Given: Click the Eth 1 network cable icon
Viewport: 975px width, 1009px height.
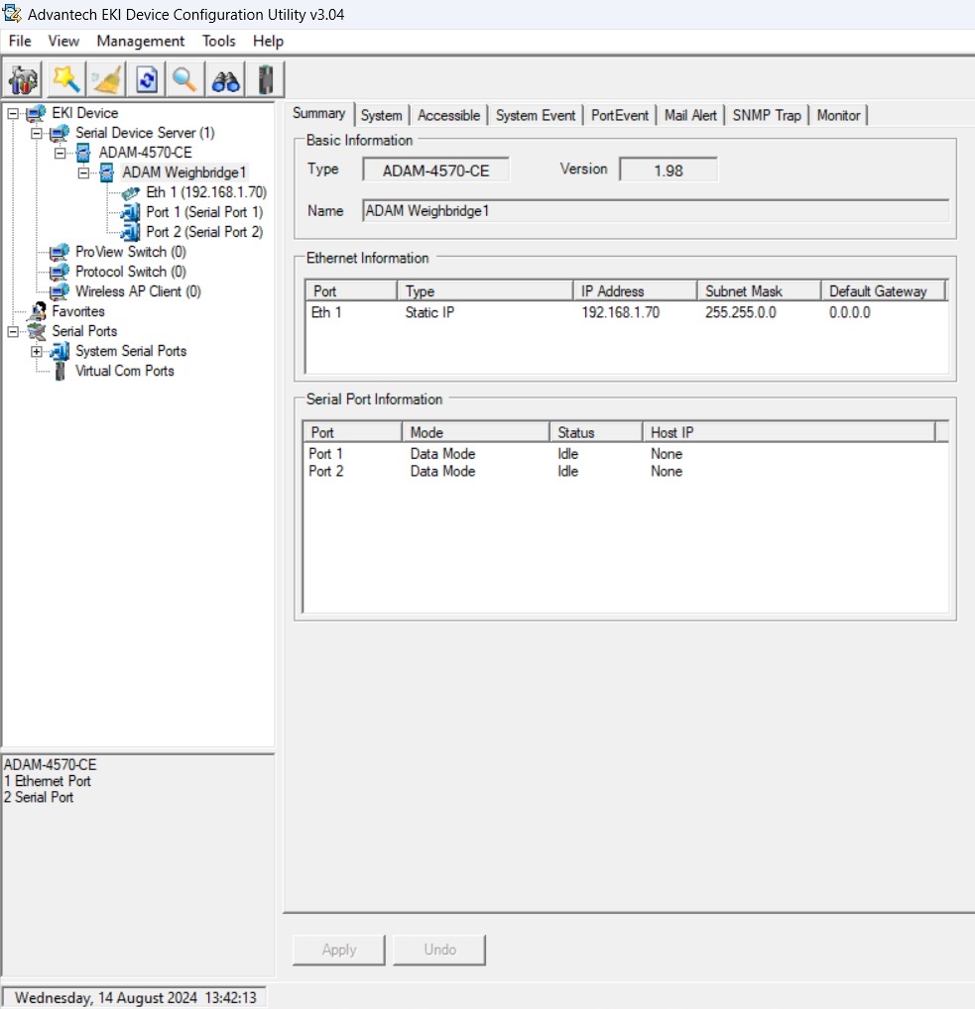Looking at the screenshot, I should [x=131, y=192].
